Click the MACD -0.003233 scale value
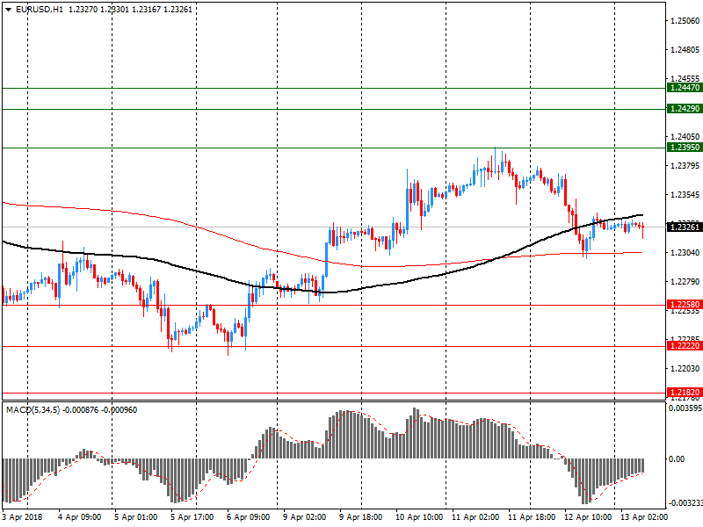Screen dimensions: 703x527 pos(685,502)
